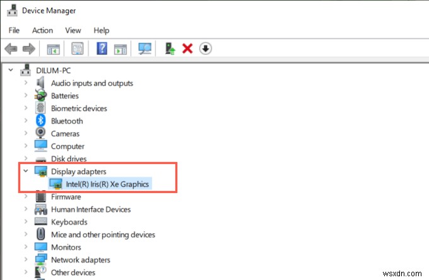429x280 pixels.
Task: Select Audio inputs and outputs label
Action: pos(92,83)
